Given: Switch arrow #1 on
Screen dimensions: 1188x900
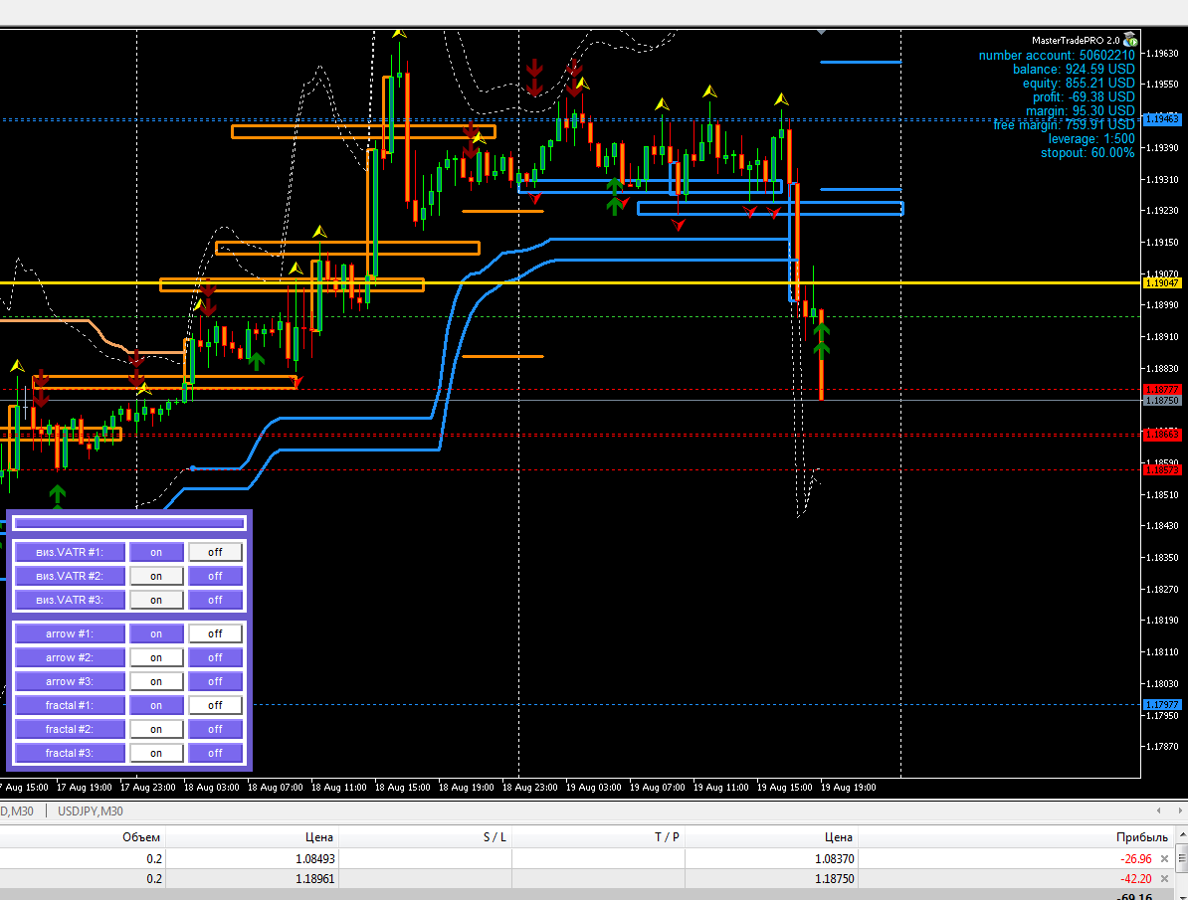Looking at the screenshot, I should tap(156, 633).
